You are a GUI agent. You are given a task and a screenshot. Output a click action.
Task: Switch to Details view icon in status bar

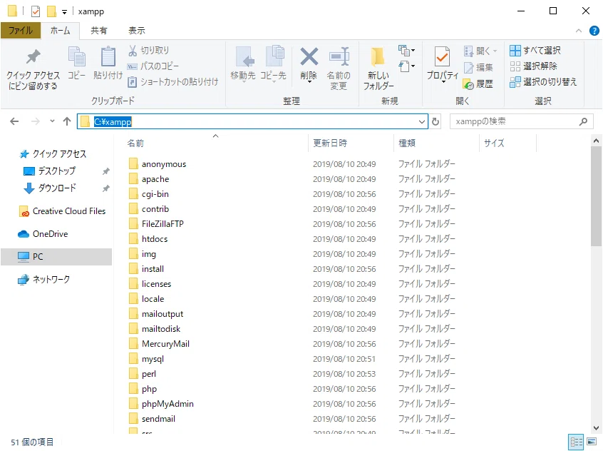pyautogui.click(x=576, y=442)
